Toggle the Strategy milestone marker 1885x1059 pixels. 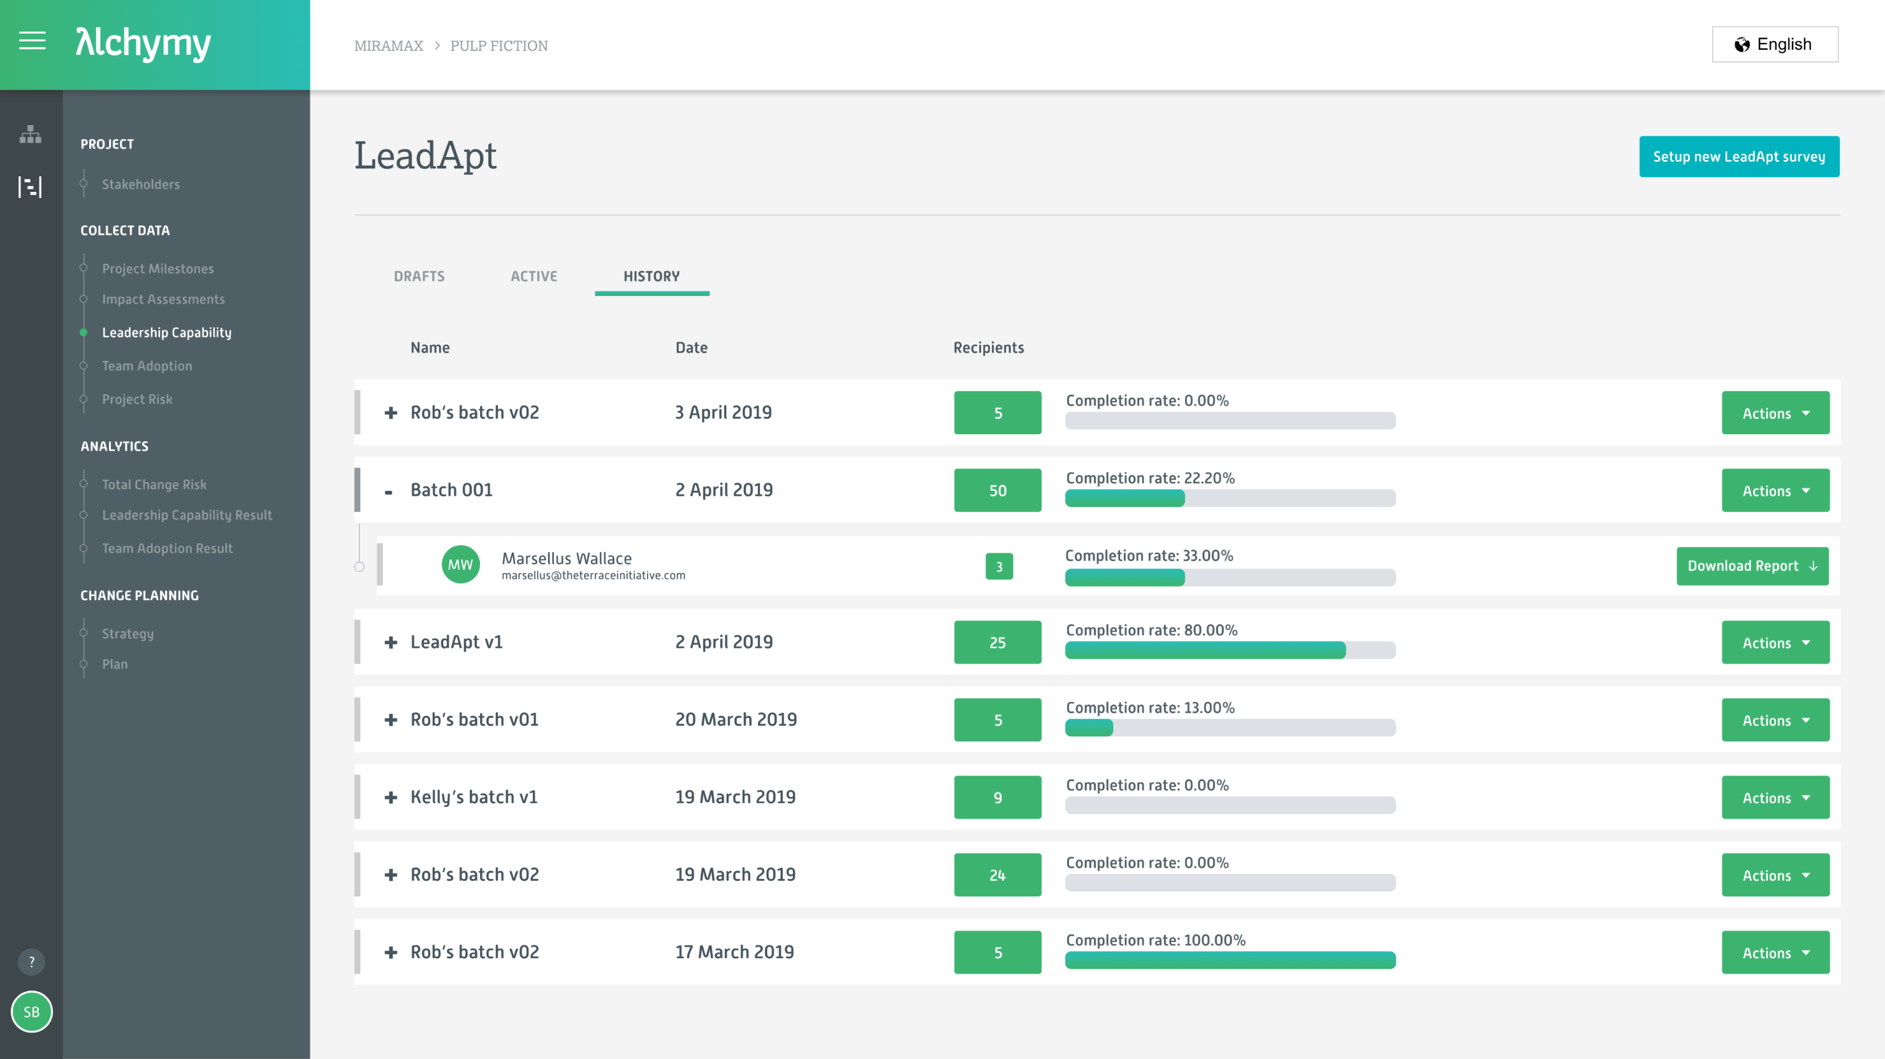83,634
